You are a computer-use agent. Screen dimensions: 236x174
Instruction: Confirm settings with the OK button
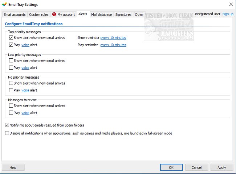click(x=171, y=167)
